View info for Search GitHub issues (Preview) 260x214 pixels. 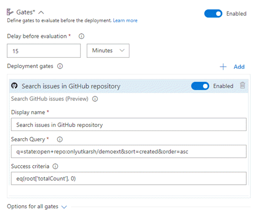tap(95, 99)
